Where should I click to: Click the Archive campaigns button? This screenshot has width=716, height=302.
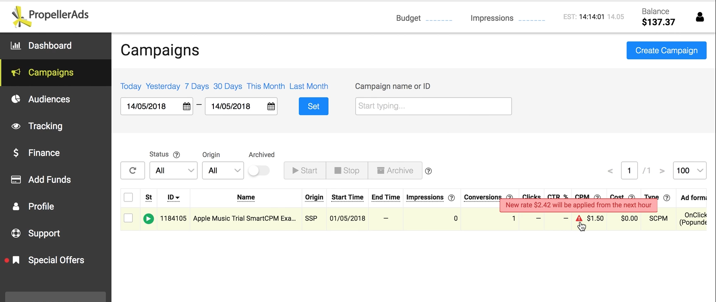point(395,170)
